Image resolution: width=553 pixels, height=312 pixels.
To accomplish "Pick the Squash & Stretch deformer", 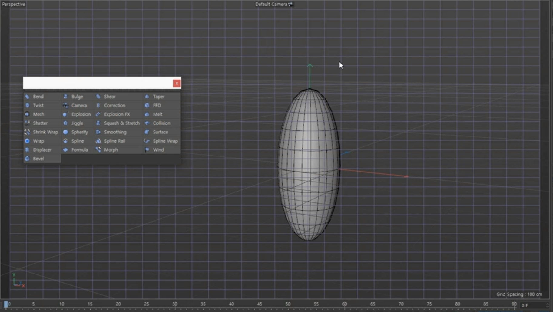I will click(118, 123).
